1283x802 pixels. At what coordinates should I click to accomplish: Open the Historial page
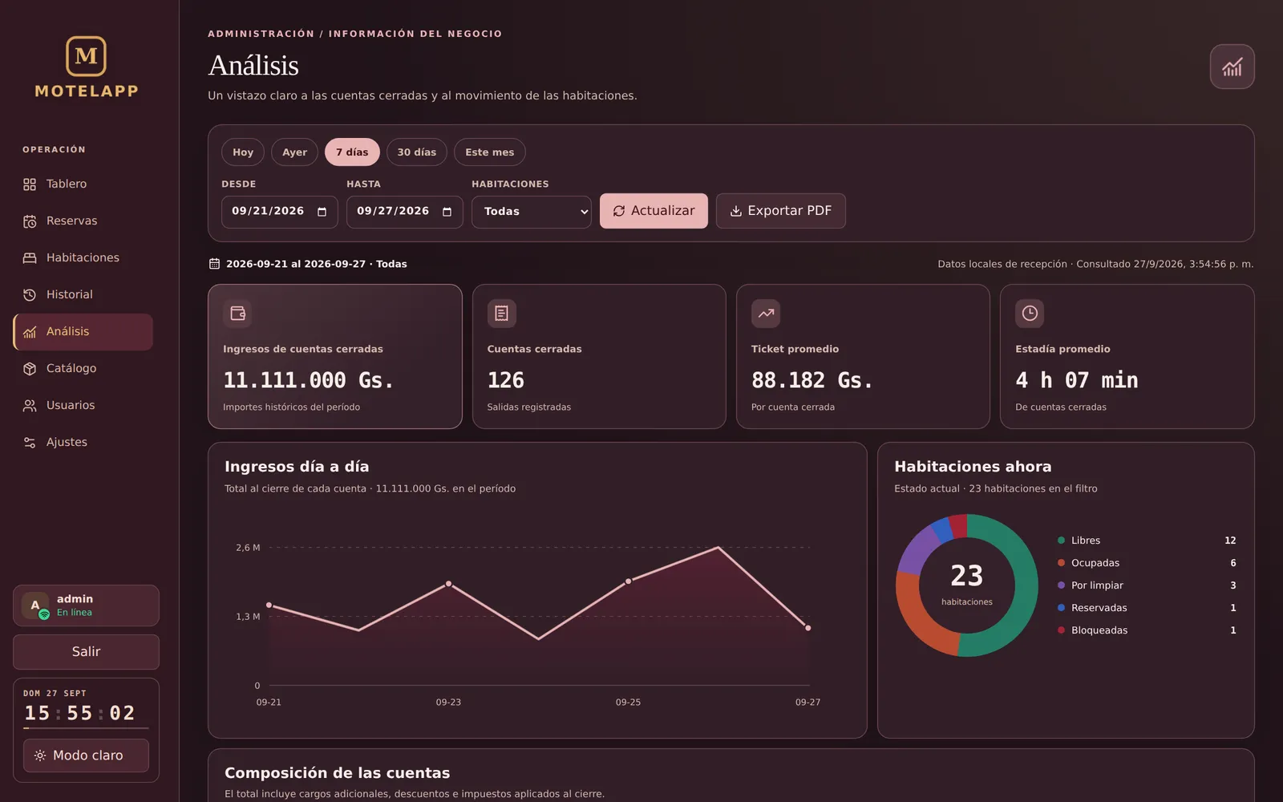(83, 295)
